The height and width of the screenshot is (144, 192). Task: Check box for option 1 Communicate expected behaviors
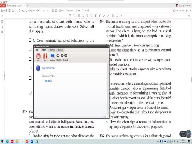tap(30, 40)
